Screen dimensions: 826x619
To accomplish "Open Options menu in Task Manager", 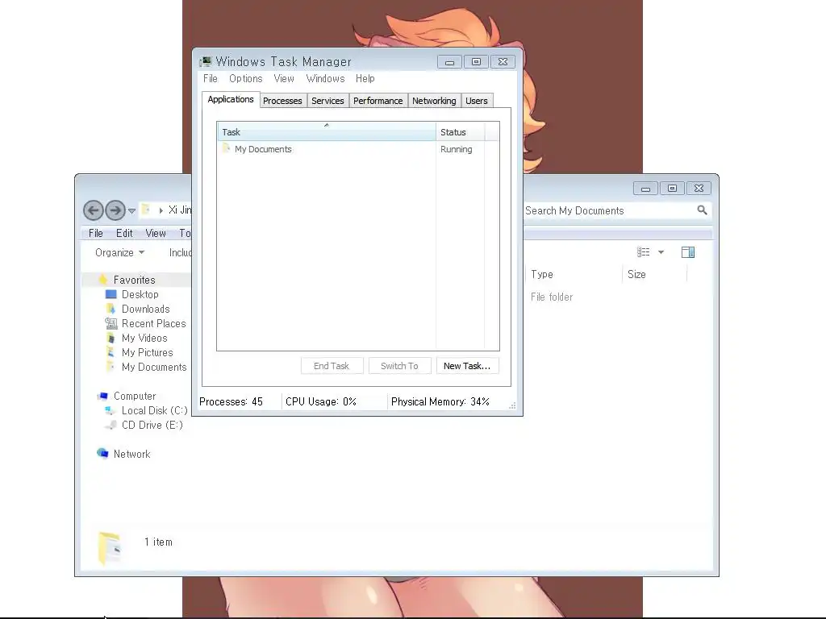I will [245, 78].
